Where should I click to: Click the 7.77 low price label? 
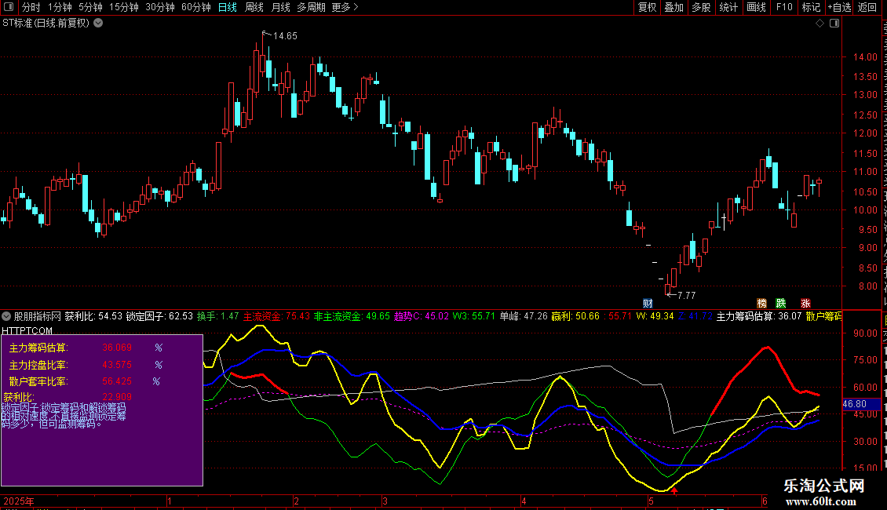click(x=686, y=295)
